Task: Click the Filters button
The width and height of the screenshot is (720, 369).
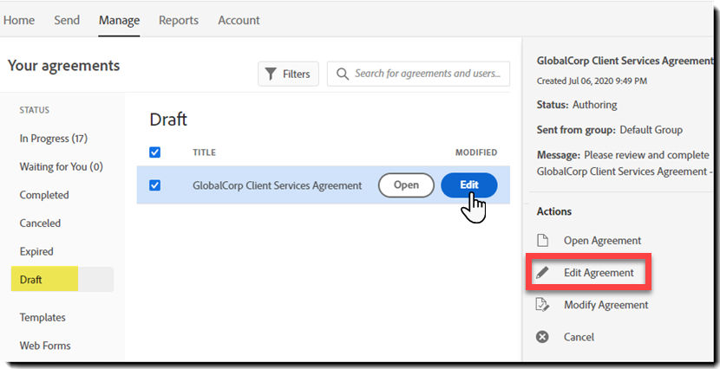Action: (x=288, y=74)
